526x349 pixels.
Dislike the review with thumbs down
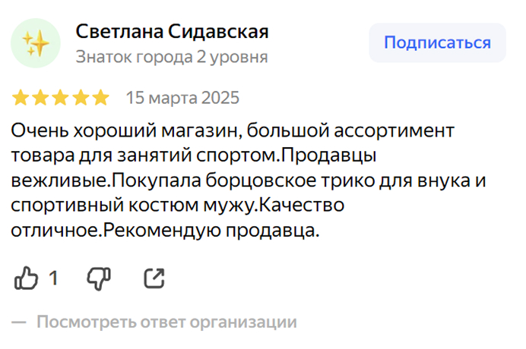pyautogui.click(x=99, y=278)
